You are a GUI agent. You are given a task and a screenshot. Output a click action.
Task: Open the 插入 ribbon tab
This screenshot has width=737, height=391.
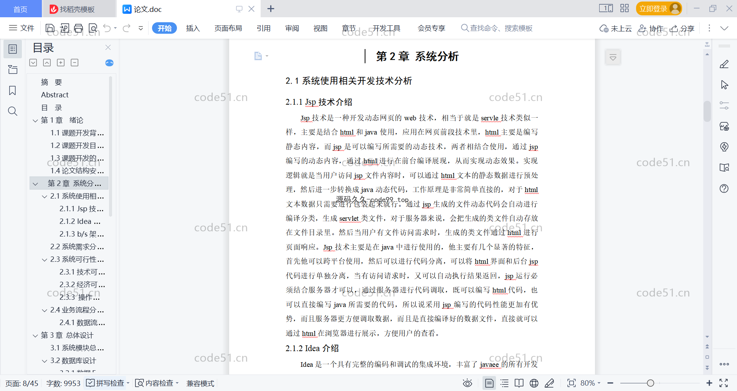click(193, 28)
